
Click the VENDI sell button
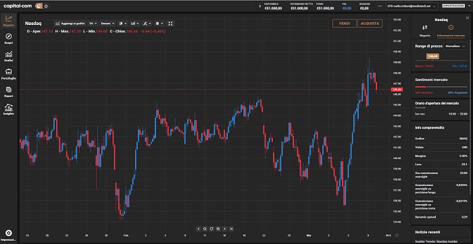[x=345, y=24]
